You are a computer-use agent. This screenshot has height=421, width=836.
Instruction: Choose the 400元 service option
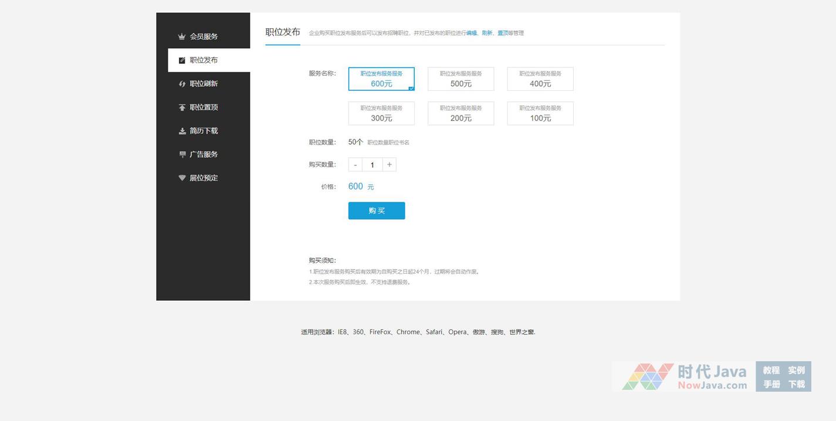[540, 79]
